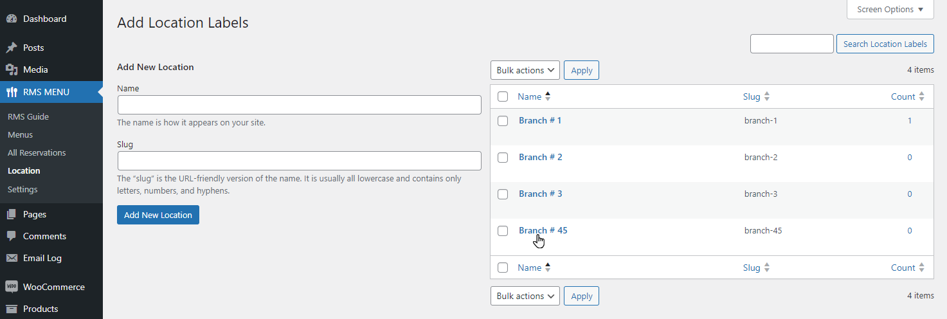Open the WooCommerce icon

[12, 287]
